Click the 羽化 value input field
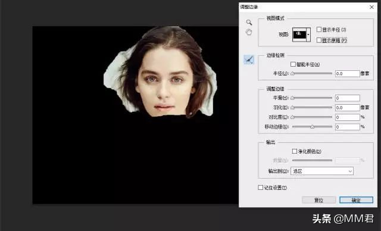Viewport: 381px width, 231px height. [x=347, y=108]
